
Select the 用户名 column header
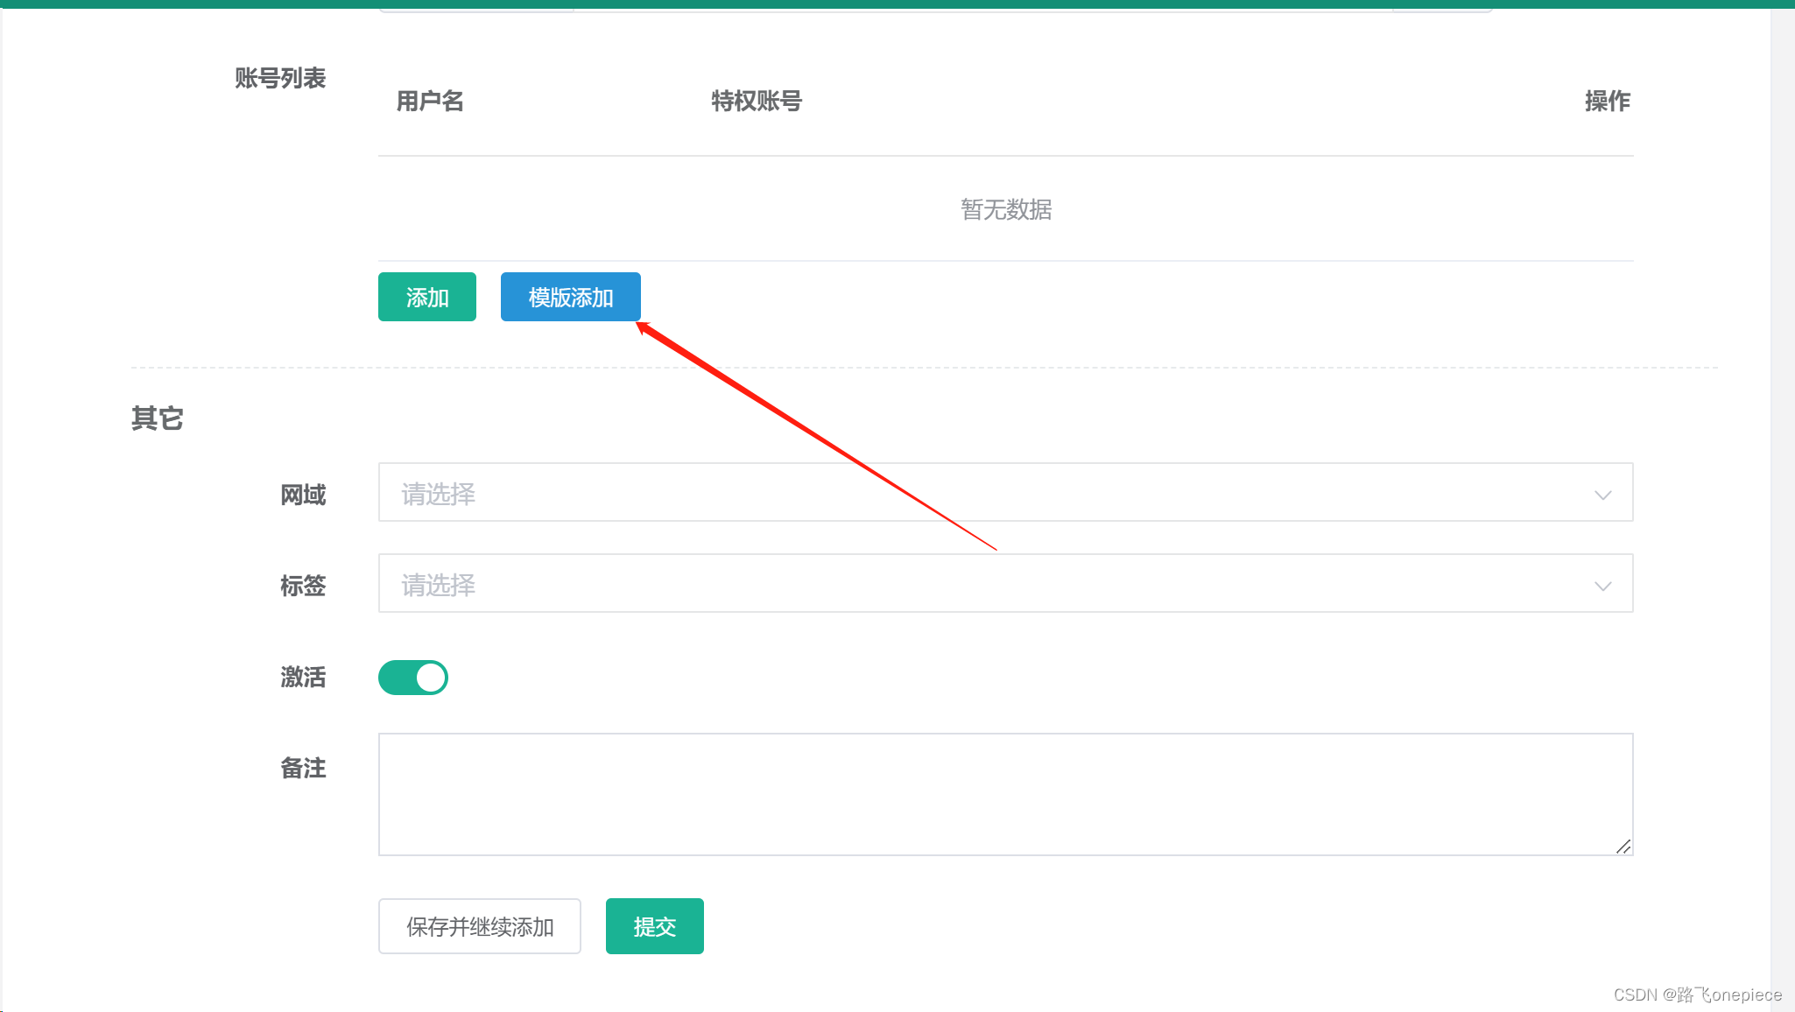430,101
